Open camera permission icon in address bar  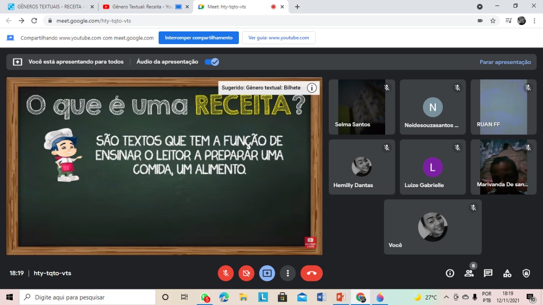pos(480,20)
